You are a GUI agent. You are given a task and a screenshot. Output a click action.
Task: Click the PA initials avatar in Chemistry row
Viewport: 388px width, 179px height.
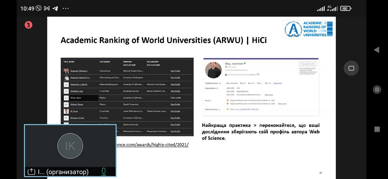(66, 118)
